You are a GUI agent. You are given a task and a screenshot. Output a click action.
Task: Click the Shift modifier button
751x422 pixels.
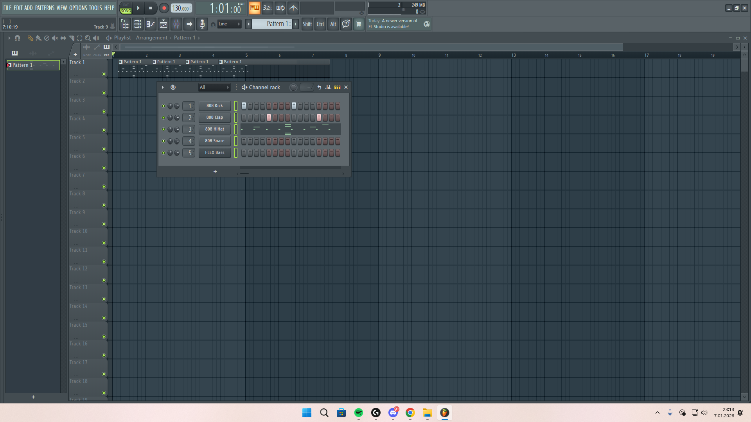click(307, 24)
